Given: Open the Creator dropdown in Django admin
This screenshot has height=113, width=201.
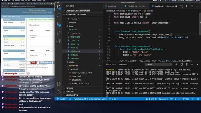Looking at the screenshot, I should tap(50, 50).
